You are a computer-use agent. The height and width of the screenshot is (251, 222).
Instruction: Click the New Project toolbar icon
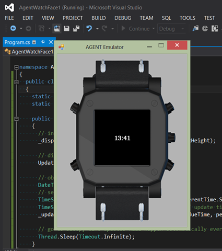[41, 28]
